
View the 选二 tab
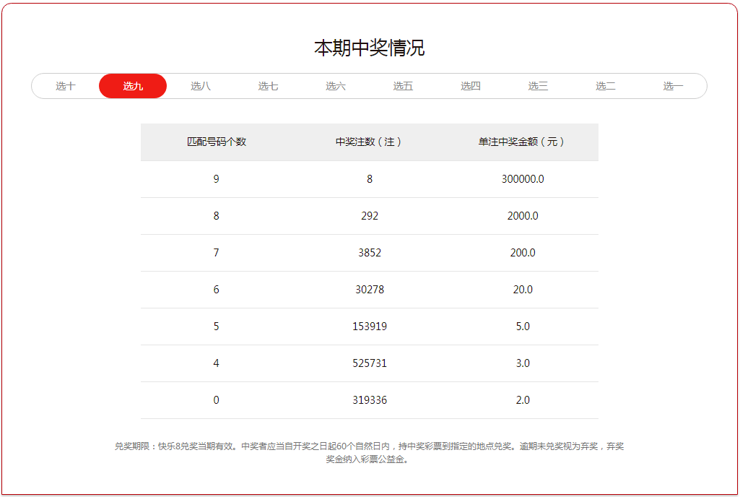606,86
